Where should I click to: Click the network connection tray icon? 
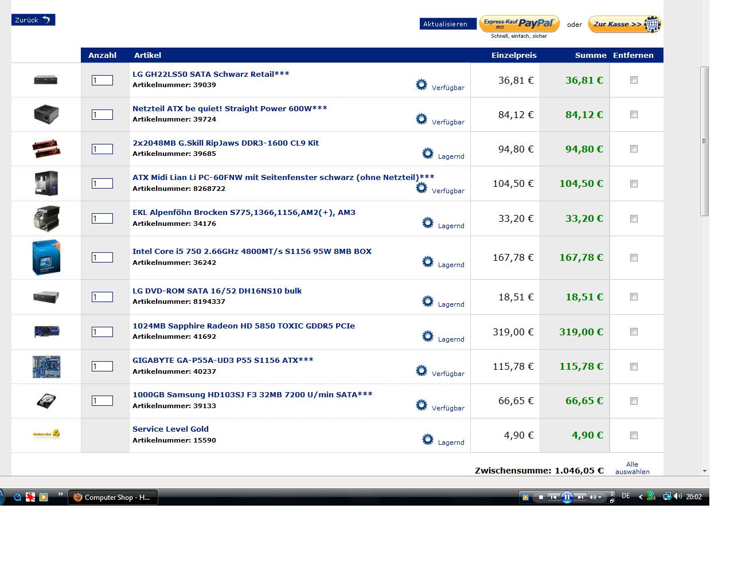coord(667,496)
